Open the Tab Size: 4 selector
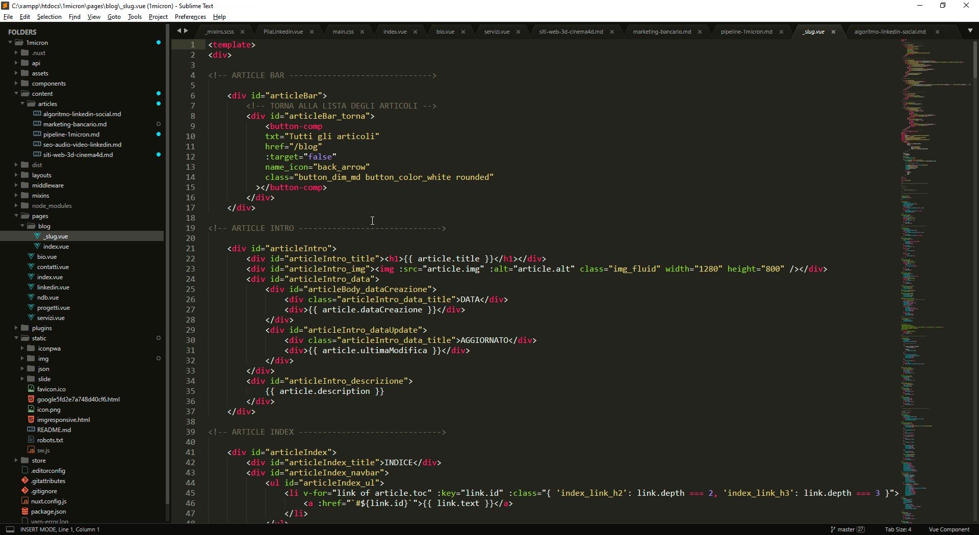979x535 pixels. 897,529
